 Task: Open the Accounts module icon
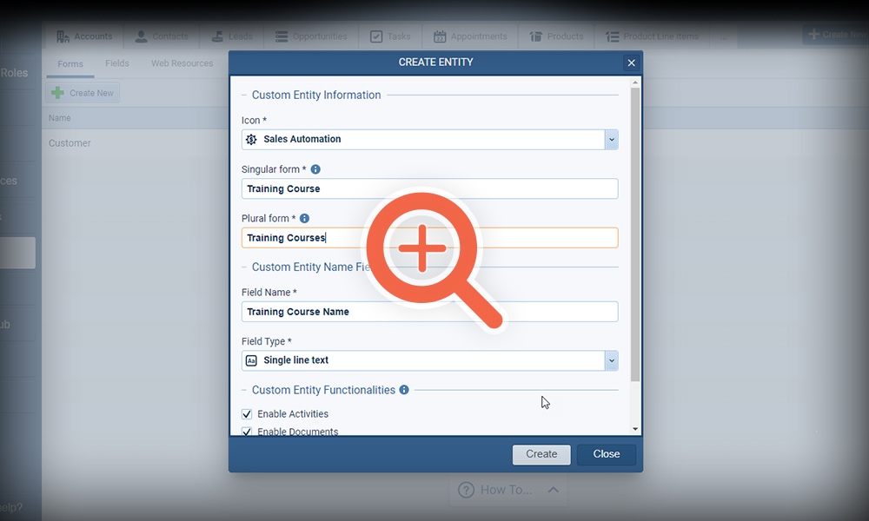click(x=62, y=36)
